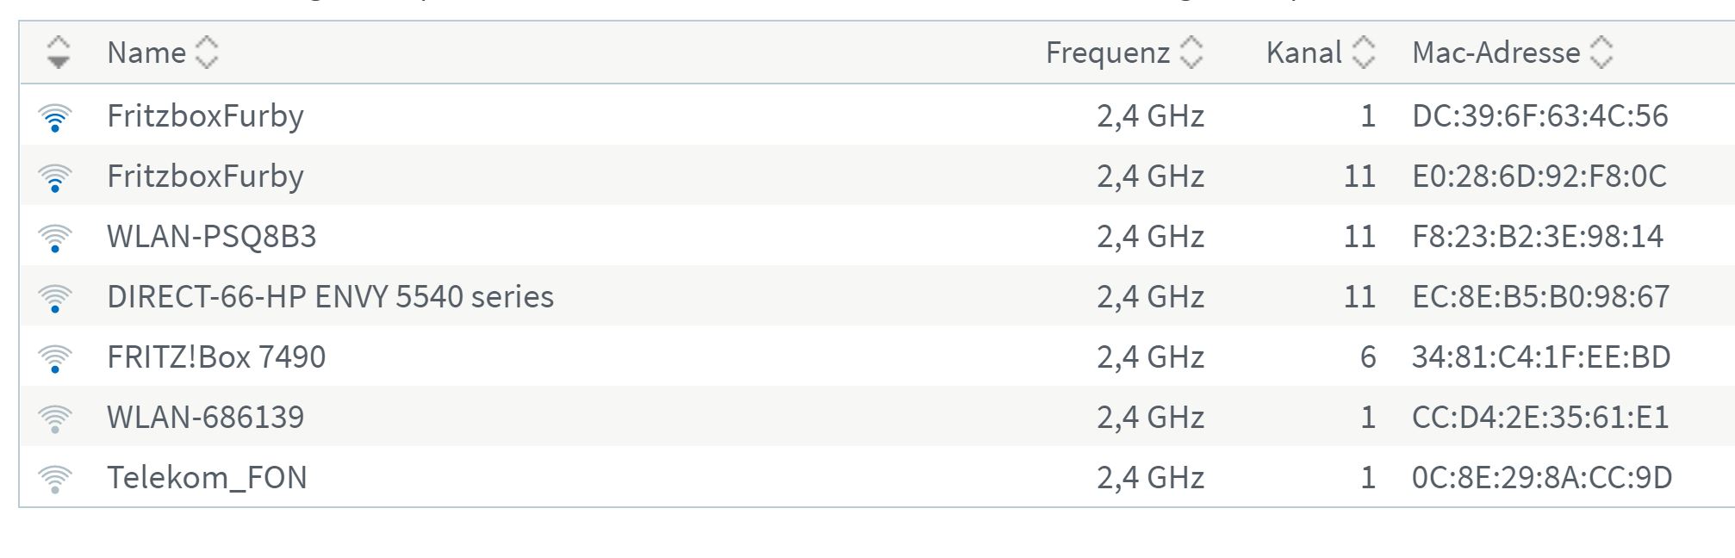Sort table by signal strength column arrows
Image resolution: width=1735 pixels, height=558 pixels.
58,53
